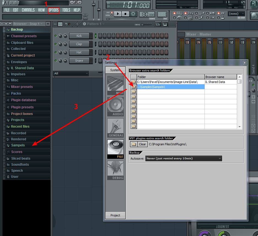Switch to the System settings tab
The image size is (258, 236).
(x=115, y=70)
